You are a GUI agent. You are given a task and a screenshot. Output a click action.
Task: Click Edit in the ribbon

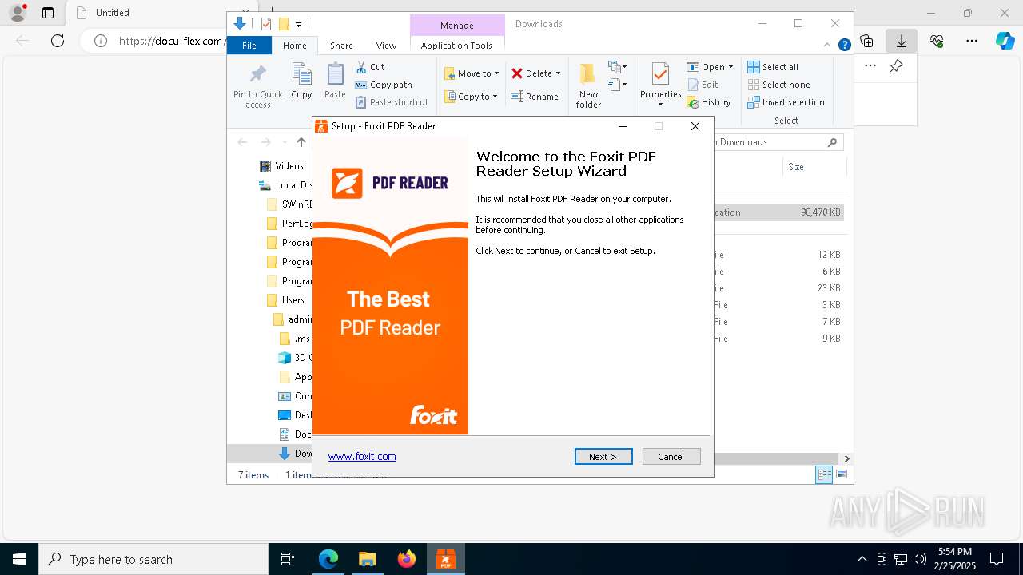[x=703, y=85]
